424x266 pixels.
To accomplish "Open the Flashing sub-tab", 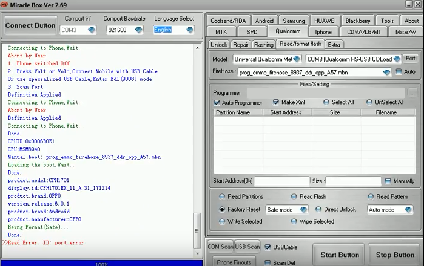I will tap(264, 45).
